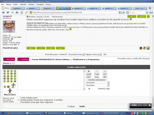The height and width of the screenshot is (115, 154).
Task: Click the binoculars search icon
Action: click(x=151, y=13)
